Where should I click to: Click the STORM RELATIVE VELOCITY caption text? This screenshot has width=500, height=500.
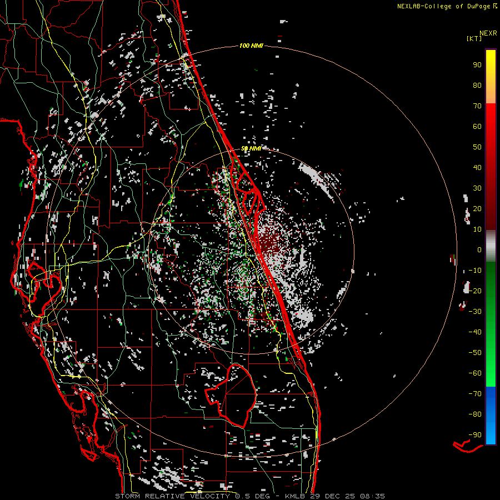click(173, 496)
